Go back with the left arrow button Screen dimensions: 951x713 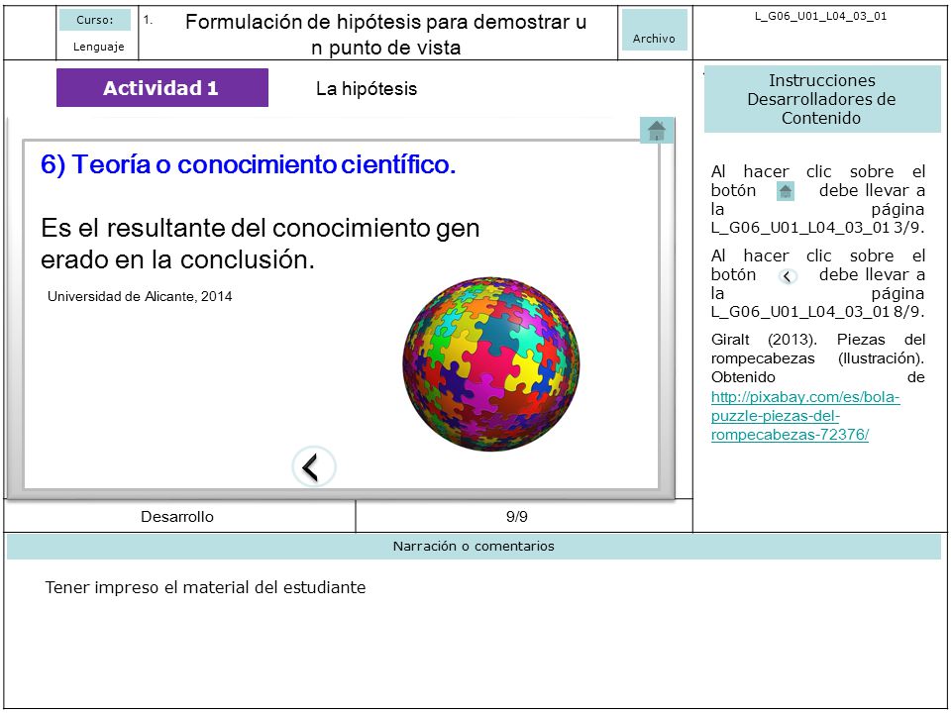coord(314,466)
